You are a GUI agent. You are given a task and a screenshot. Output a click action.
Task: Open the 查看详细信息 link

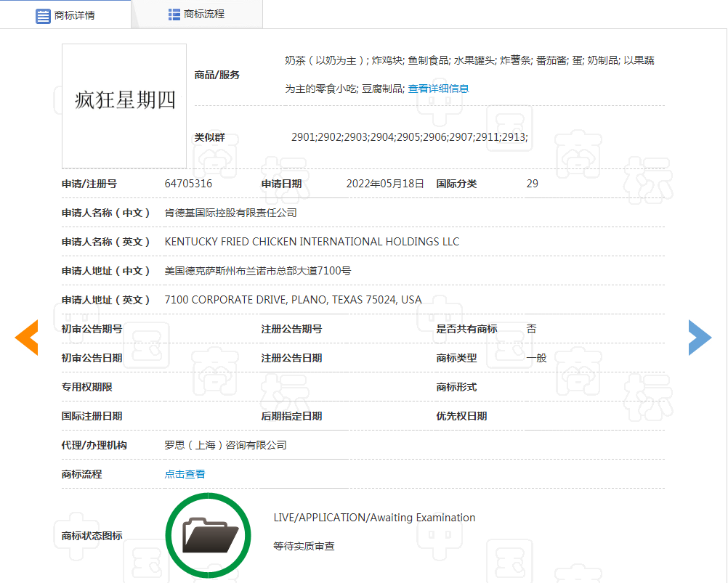(x=438, y=89)
